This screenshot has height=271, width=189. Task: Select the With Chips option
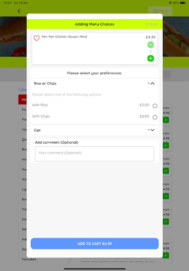coord(155,117)
